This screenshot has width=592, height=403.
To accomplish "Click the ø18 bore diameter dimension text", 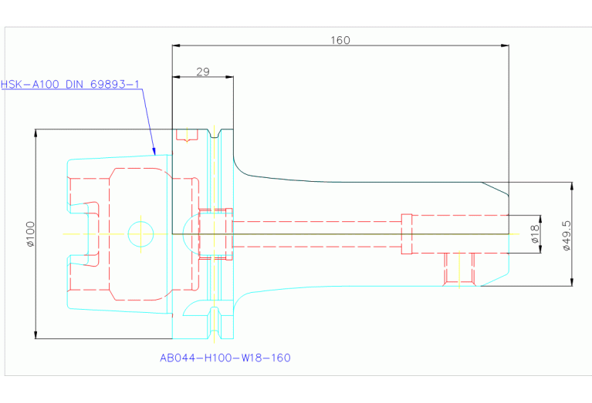I will point(533,233).
